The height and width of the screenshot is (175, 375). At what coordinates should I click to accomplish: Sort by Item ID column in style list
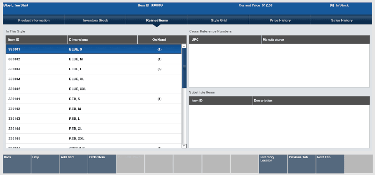[37, 40]
